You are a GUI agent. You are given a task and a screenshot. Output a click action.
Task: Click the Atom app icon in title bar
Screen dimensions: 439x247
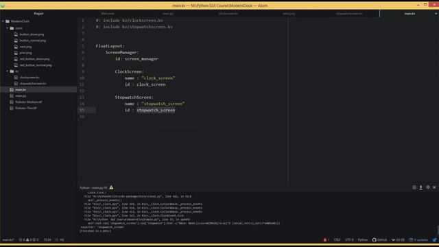coord(3,5)
